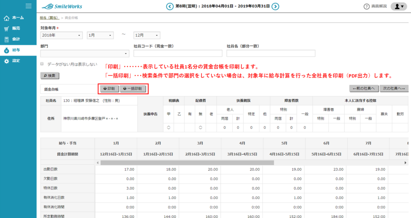Click employee name 130：経理課 安藤信之
This screenshot has height=218, width=411.
[92, 101]
